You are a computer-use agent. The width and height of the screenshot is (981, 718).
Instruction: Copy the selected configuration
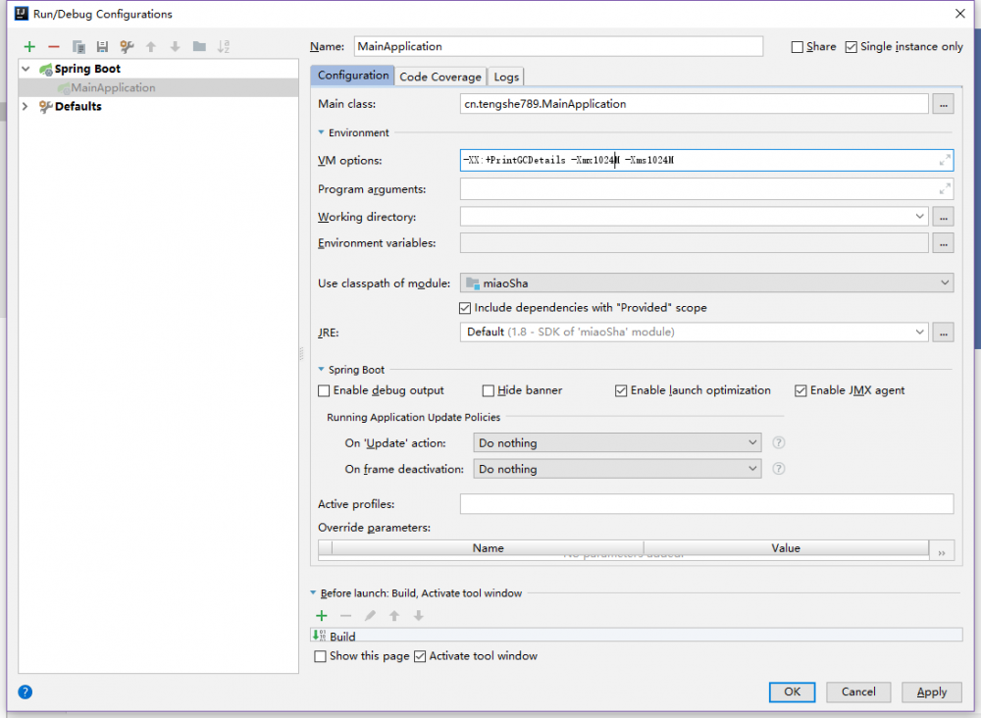[78, 46]
